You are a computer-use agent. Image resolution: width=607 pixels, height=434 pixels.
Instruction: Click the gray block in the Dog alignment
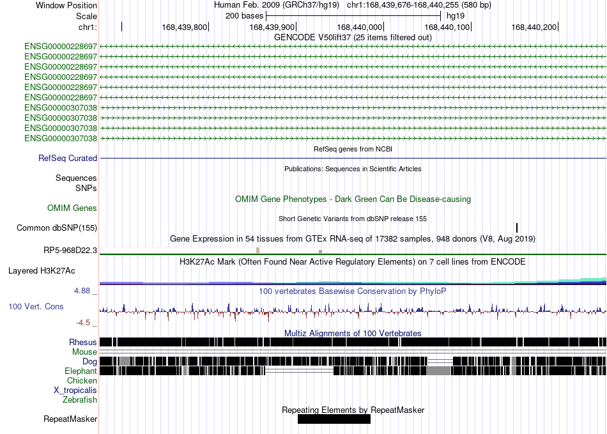[125, 361]
